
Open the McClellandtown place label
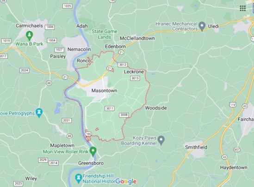pyautogui.click(x=137, y=38)
